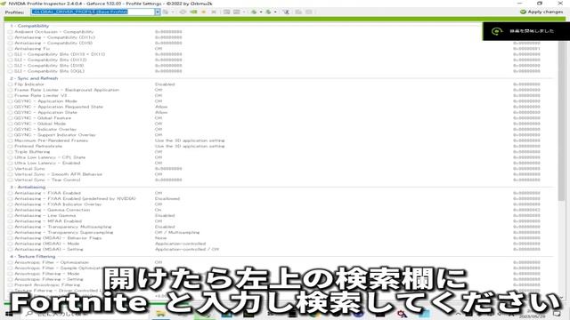Click the 'None' value of MSAA Behavior Flags
This screenshot has height=320, width=570.
pos(160,238)
